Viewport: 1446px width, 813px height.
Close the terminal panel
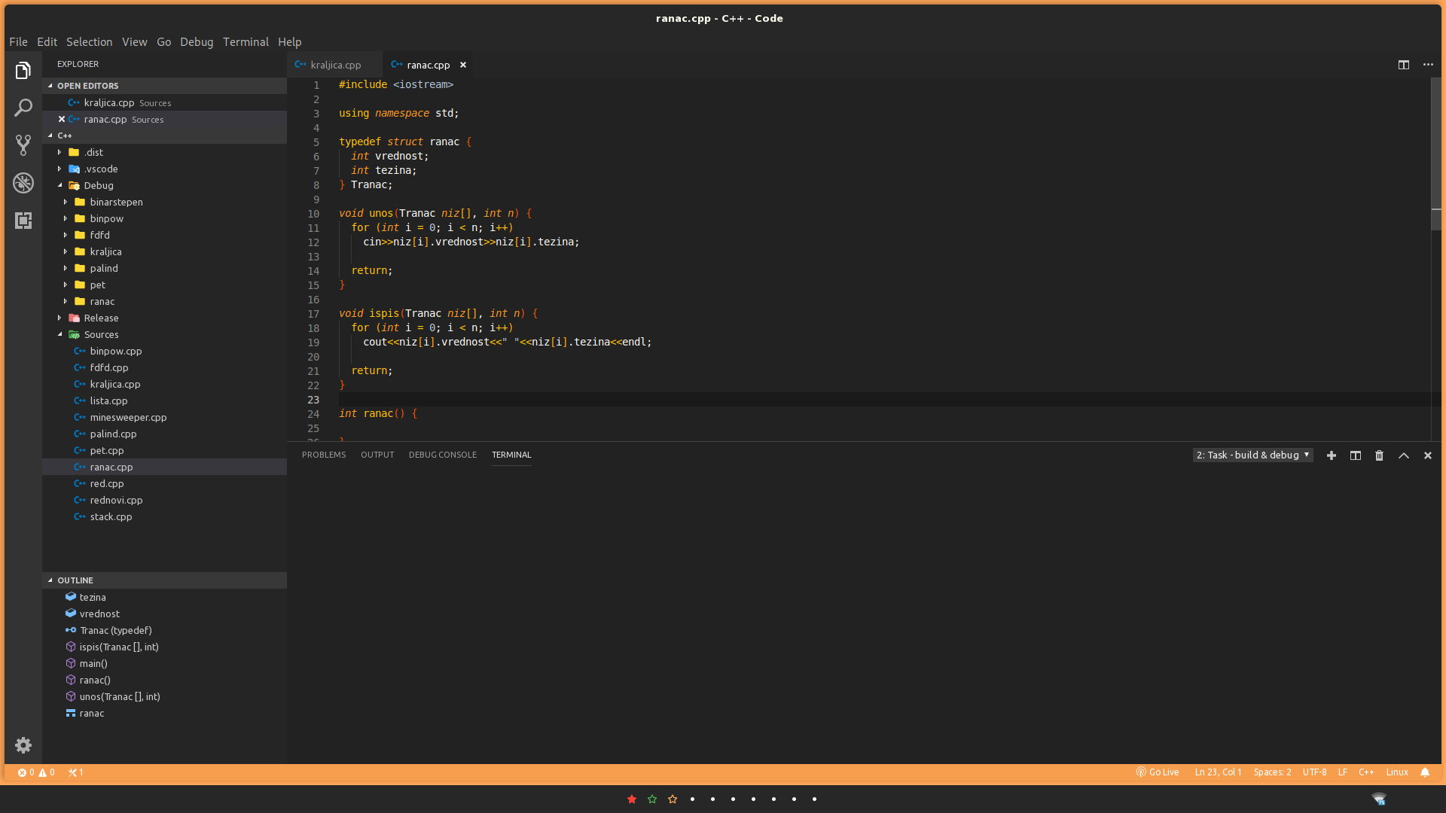tap(1428, 455)
